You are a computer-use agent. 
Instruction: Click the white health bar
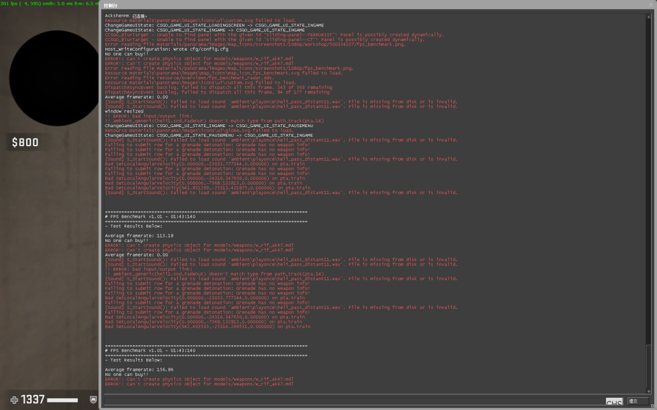pos(63,400)
